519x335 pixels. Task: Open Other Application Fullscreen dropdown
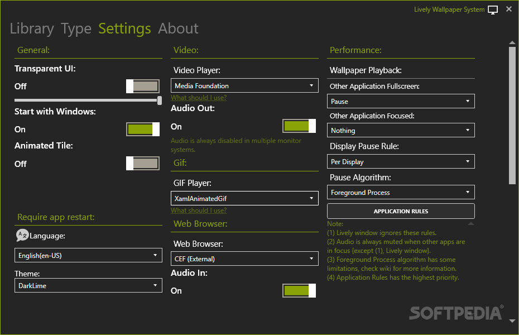pos(401,101)
